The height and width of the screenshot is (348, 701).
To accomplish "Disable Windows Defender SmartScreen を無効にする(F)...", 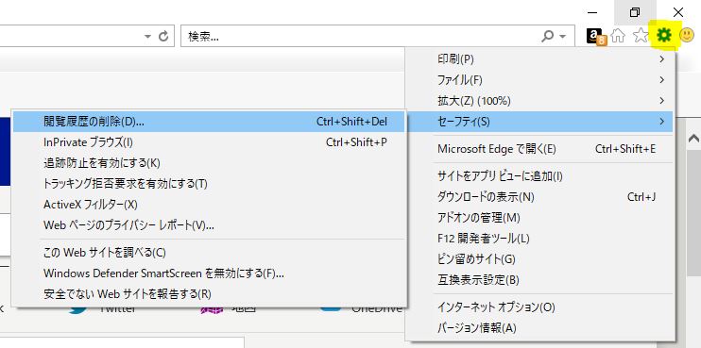I will (209, 273).
